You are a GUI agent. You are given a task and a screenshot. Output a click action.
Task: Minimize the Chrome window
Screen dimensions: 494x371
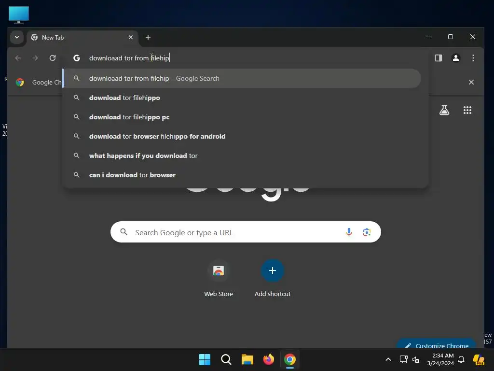[x=428, y=37]
